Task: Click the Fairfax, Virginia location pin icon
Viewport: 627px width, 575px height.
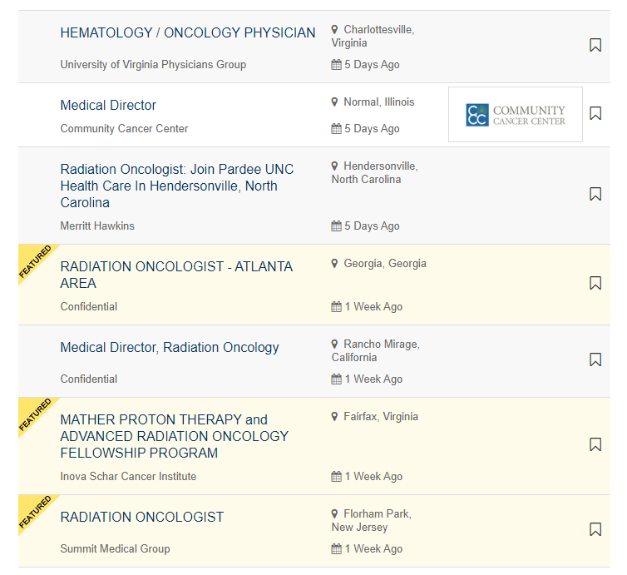Action: [x=334, y=417]
